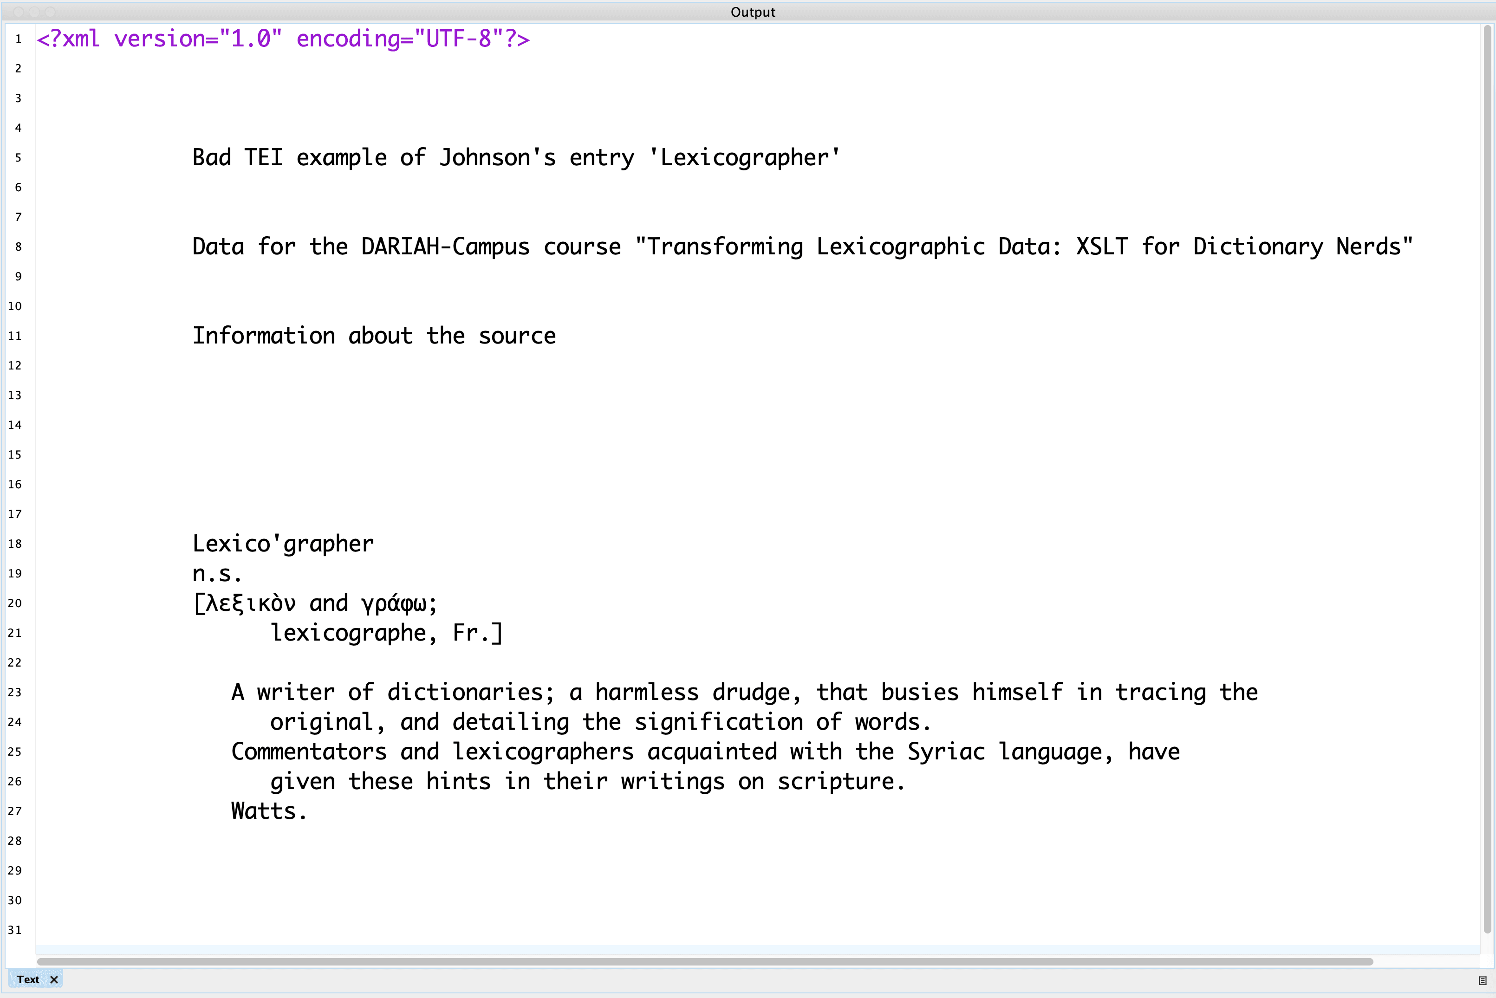This screenshot has height=998, width=1496.
Task: Click the xml declaration on line 1
Action: coord(283,39)
